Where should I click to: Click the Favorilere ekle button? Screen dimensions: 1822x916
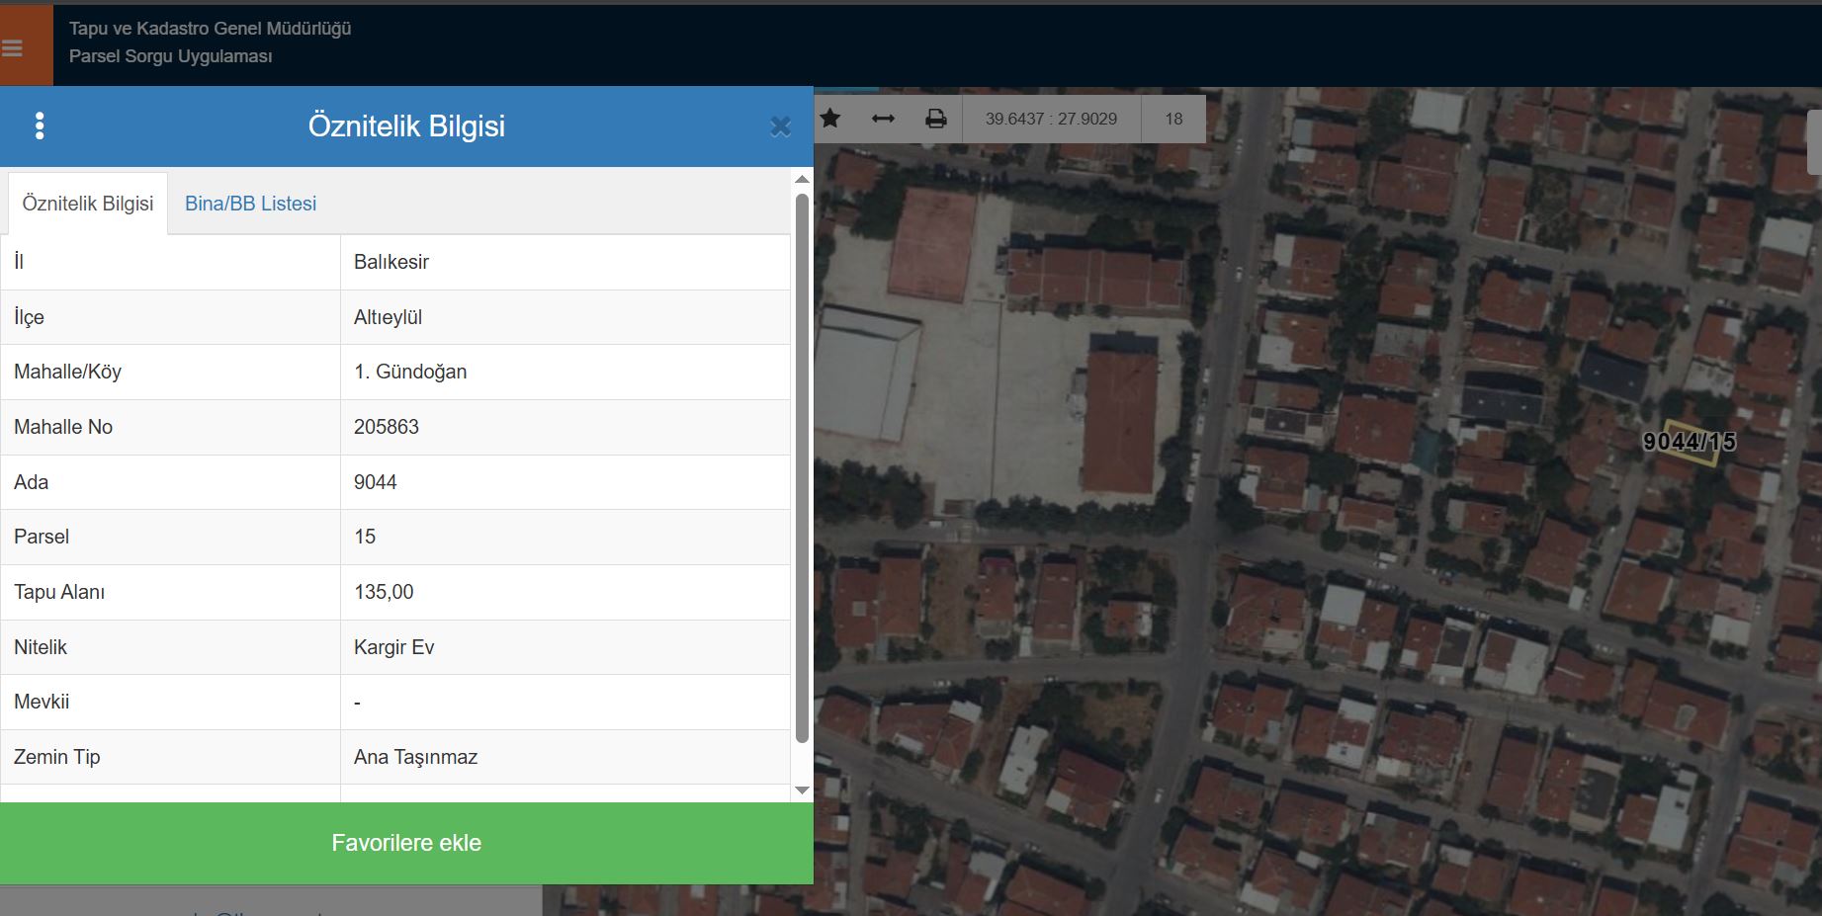click(406, 843)
